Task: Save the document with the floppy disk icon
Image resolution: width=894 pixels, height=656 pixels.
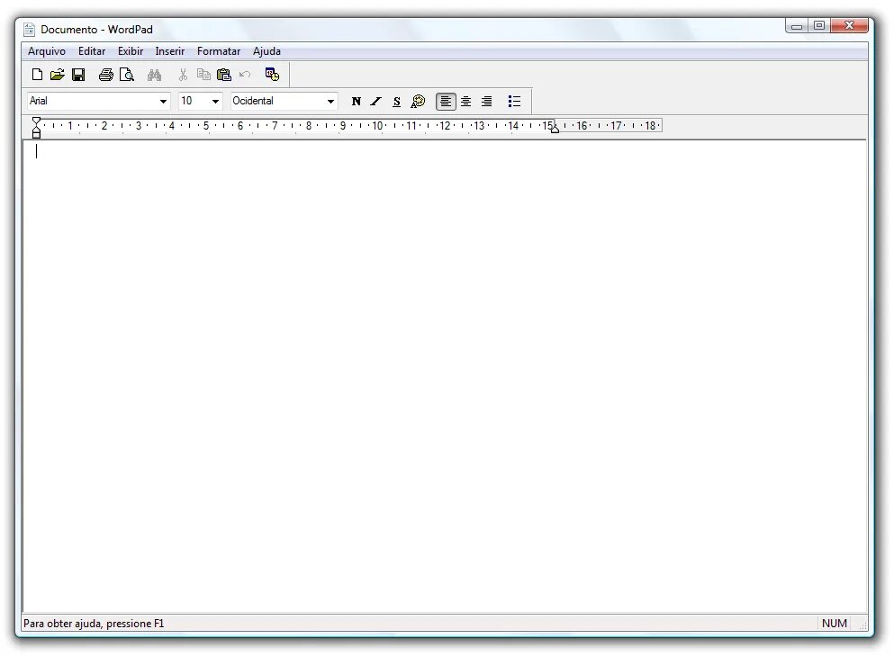Action: click(78, 75)
